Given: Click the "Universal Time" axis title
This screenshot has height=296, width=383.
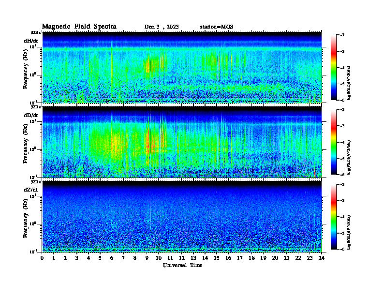Looking at the screenshot, I should point(182,265).
